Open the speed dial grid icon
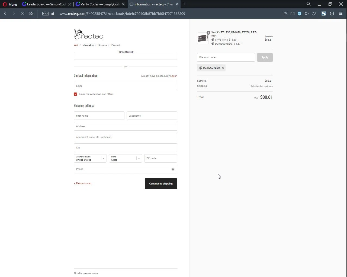This screenshot has width=347, height=277. pos(31,14)
